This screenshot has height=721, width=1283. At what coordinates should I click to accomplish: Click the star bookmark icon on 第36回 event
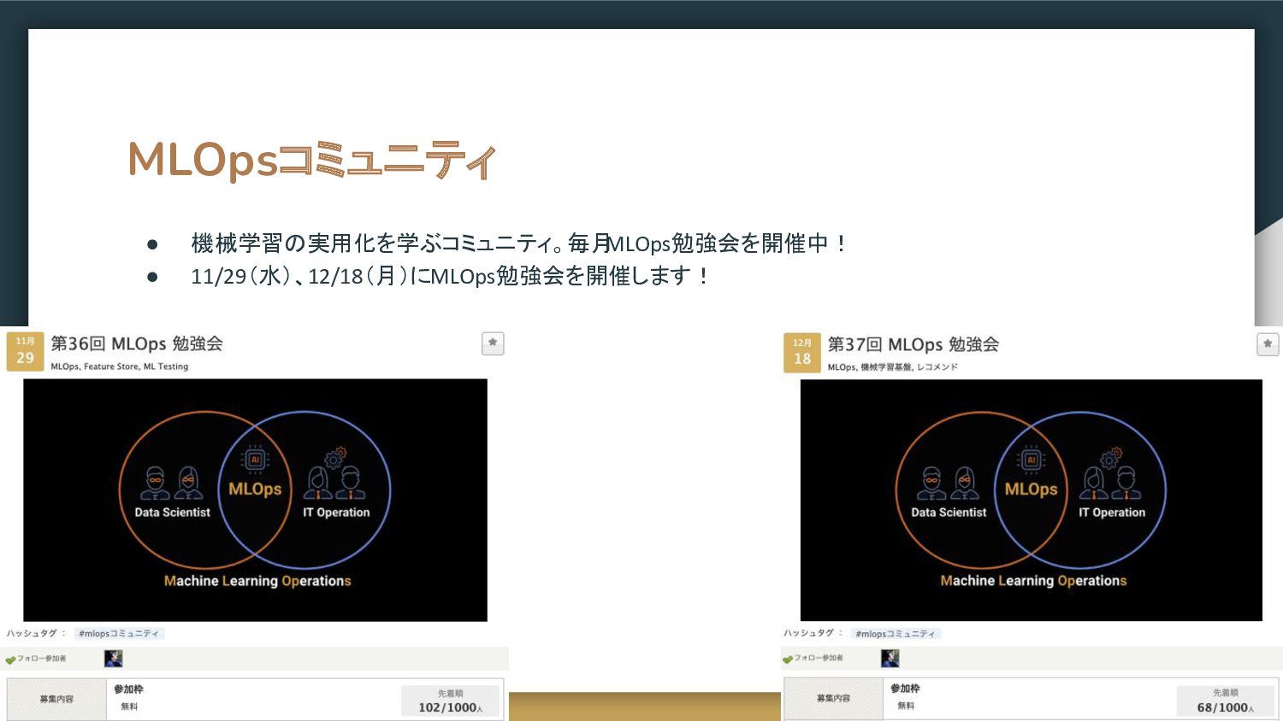point(493,343)
